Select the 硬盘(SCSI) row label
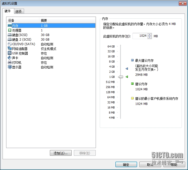The image size is (188, 170). tap(20, 35)
